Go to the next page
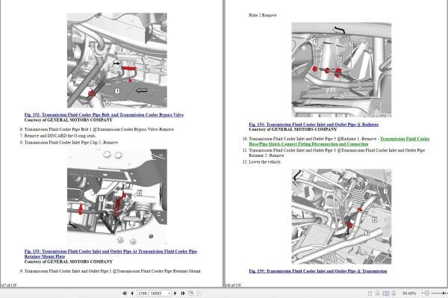 point(175,293)
